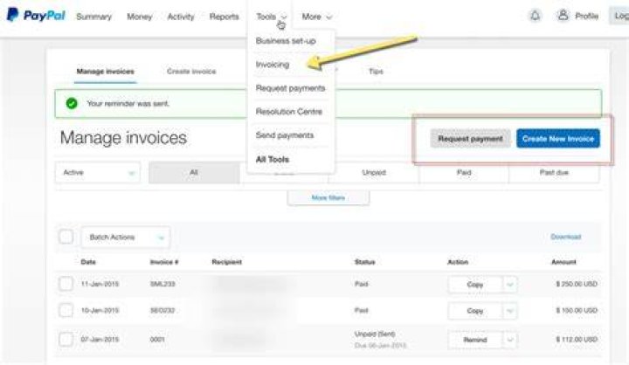Screen dimensions: 629x365
Task: Open the notifications bell
Action: pos(535,16)
